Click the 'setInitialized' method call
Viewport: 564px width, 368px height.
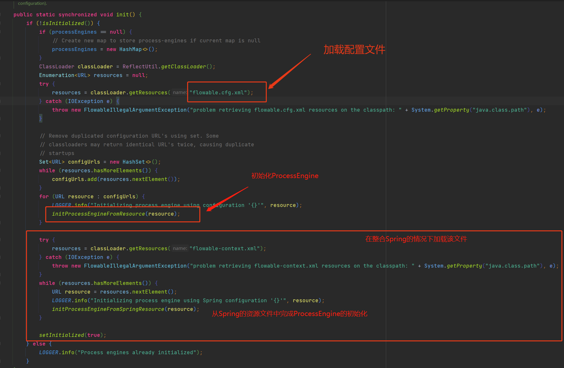pyautogui.click(x=61, y=335)
